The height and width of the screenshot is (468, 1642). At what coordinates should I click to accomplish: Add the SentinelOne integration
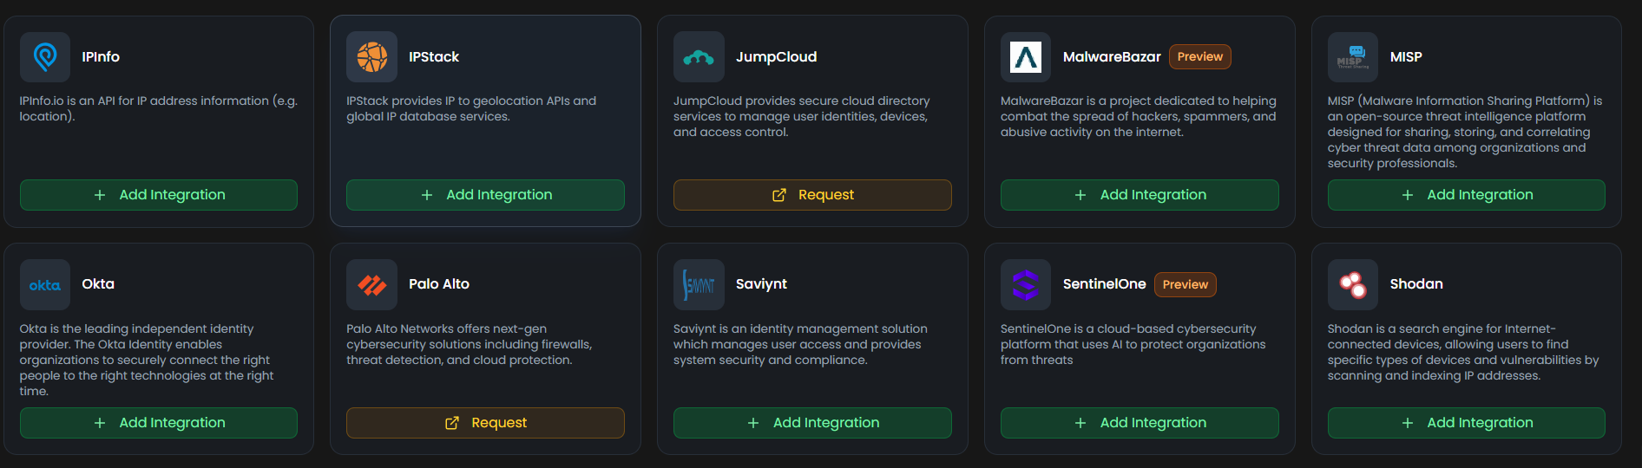tap(1140, 423)
